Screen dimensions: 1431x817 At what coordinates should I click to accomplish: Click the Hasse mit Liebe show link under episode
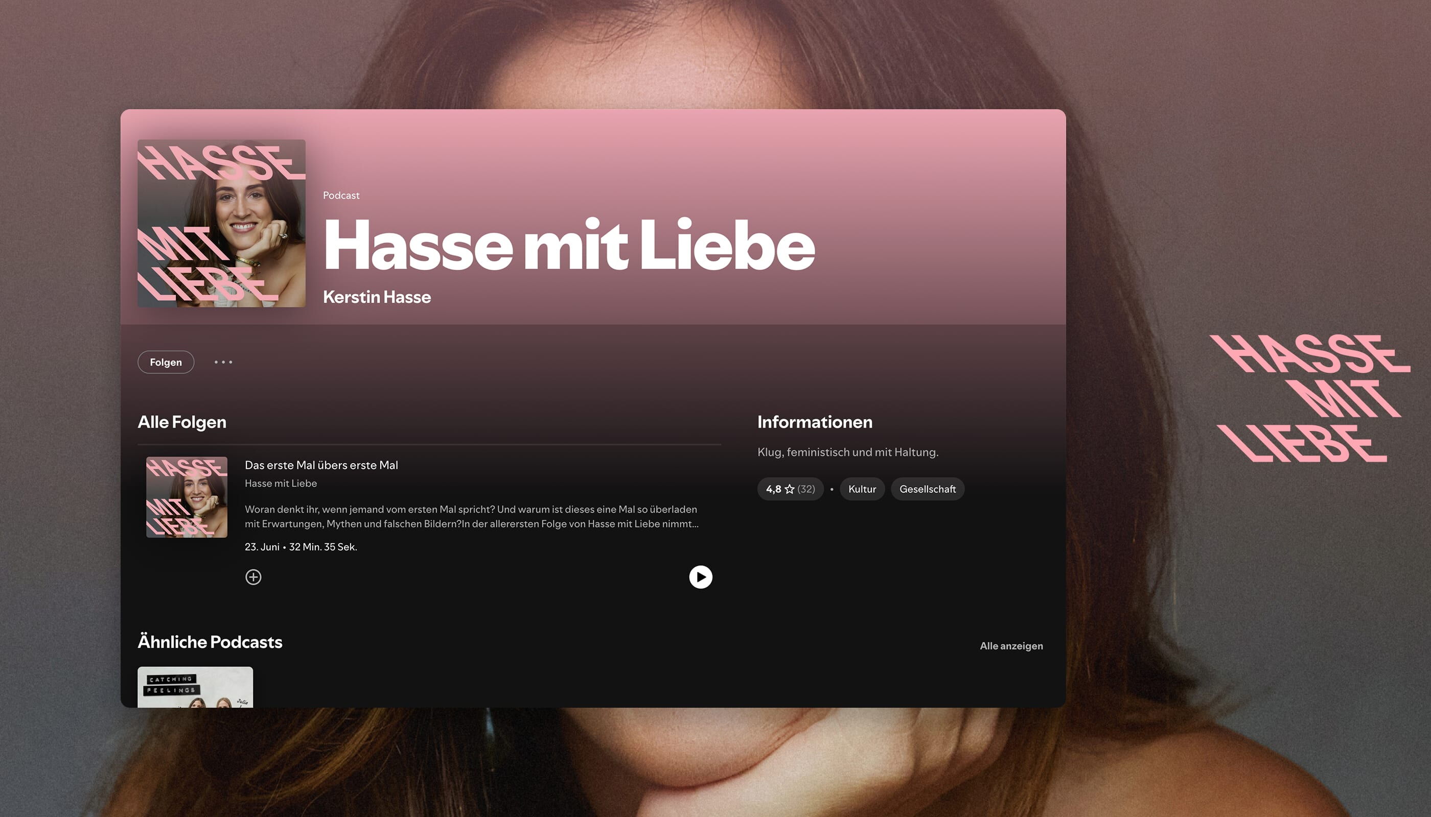click(x=281, y=483)
